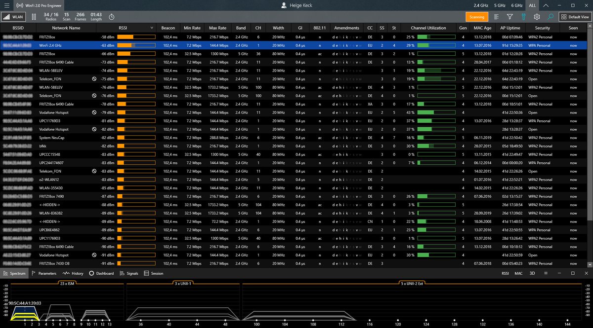The height and width of the screenshot is (328, 593).
Task: Click the 90:5C:44:A1:39:03 spectrum label
Action: [25, 303]
